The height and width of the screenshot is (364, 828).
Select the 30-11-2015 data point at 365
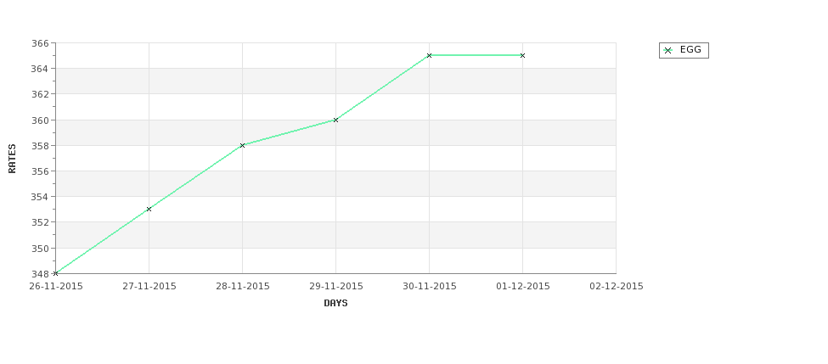tap(430, 55)
